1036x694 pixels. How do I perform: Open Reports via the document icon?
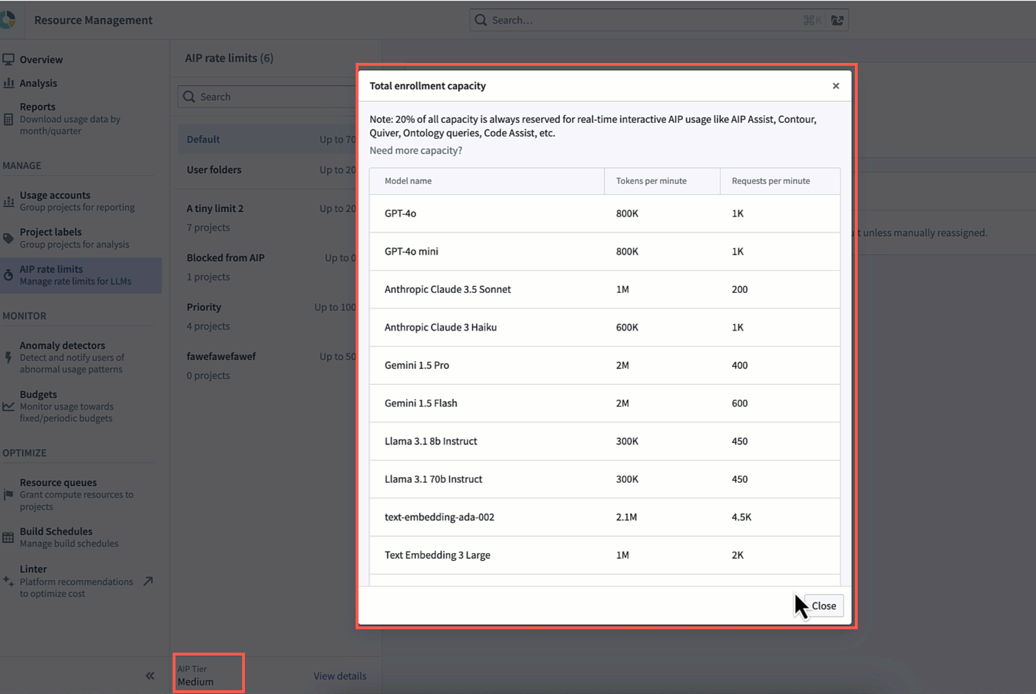click(x=9, y=119)
